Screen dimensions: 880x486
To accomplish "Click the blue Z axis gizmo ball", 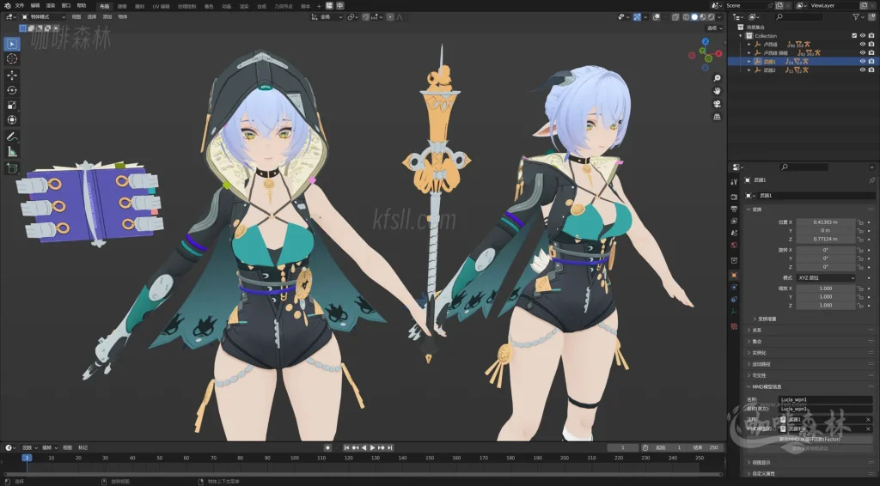I will 706,42.
